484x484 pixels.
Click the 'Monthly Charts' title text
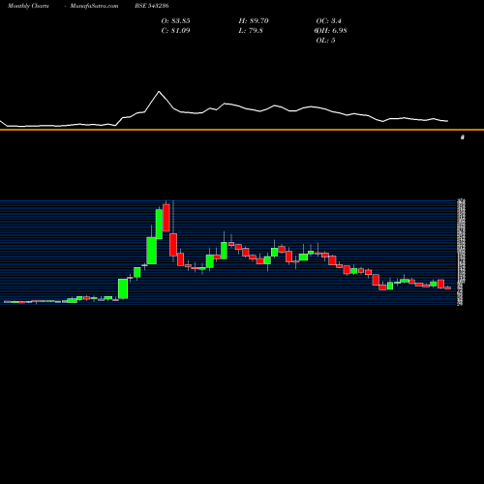click(x=28, y=6)
